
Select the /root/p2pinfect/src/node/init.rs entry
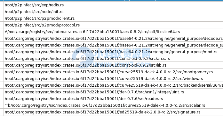click(113, 11)
